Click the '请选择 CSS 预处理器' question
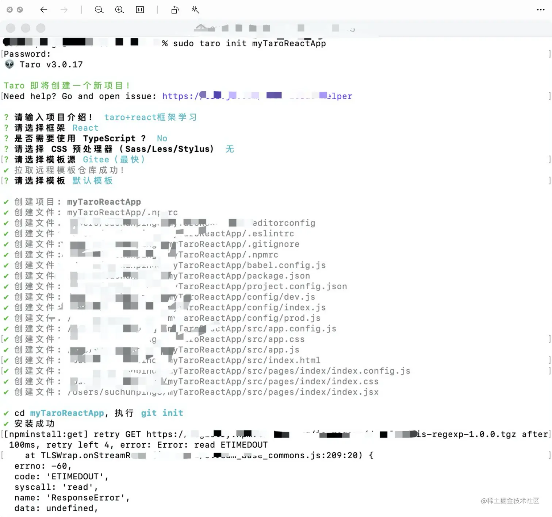 (114, 149)
